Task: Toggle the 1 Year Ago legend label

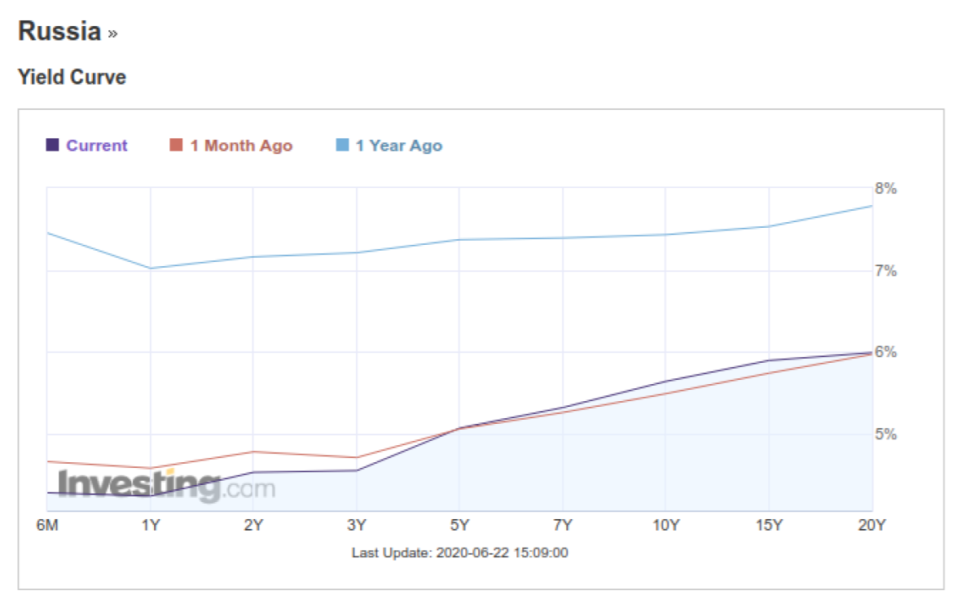Action: pos(398,146)
